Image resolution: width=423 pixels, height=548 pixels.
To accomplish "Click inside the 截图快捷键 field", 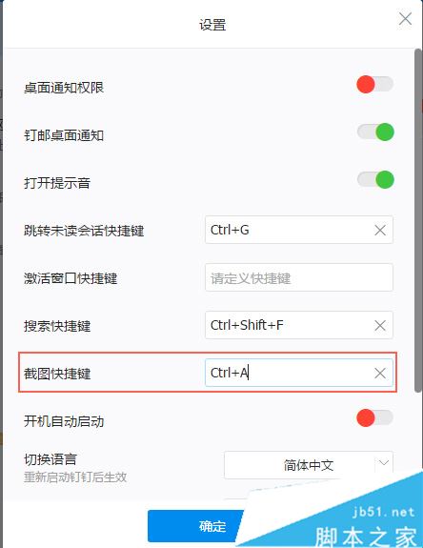I will click(x=299, y=373).
